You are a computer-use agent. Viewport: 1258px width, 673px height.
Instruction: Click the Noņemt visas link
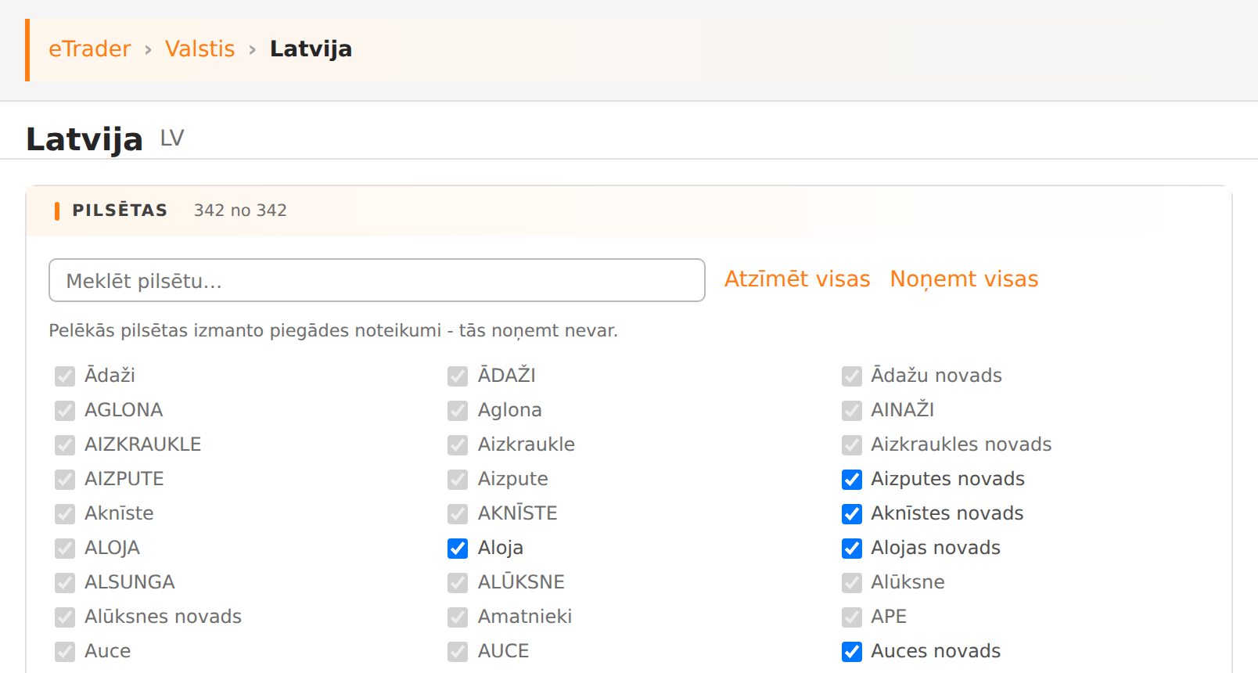[964, 279]
